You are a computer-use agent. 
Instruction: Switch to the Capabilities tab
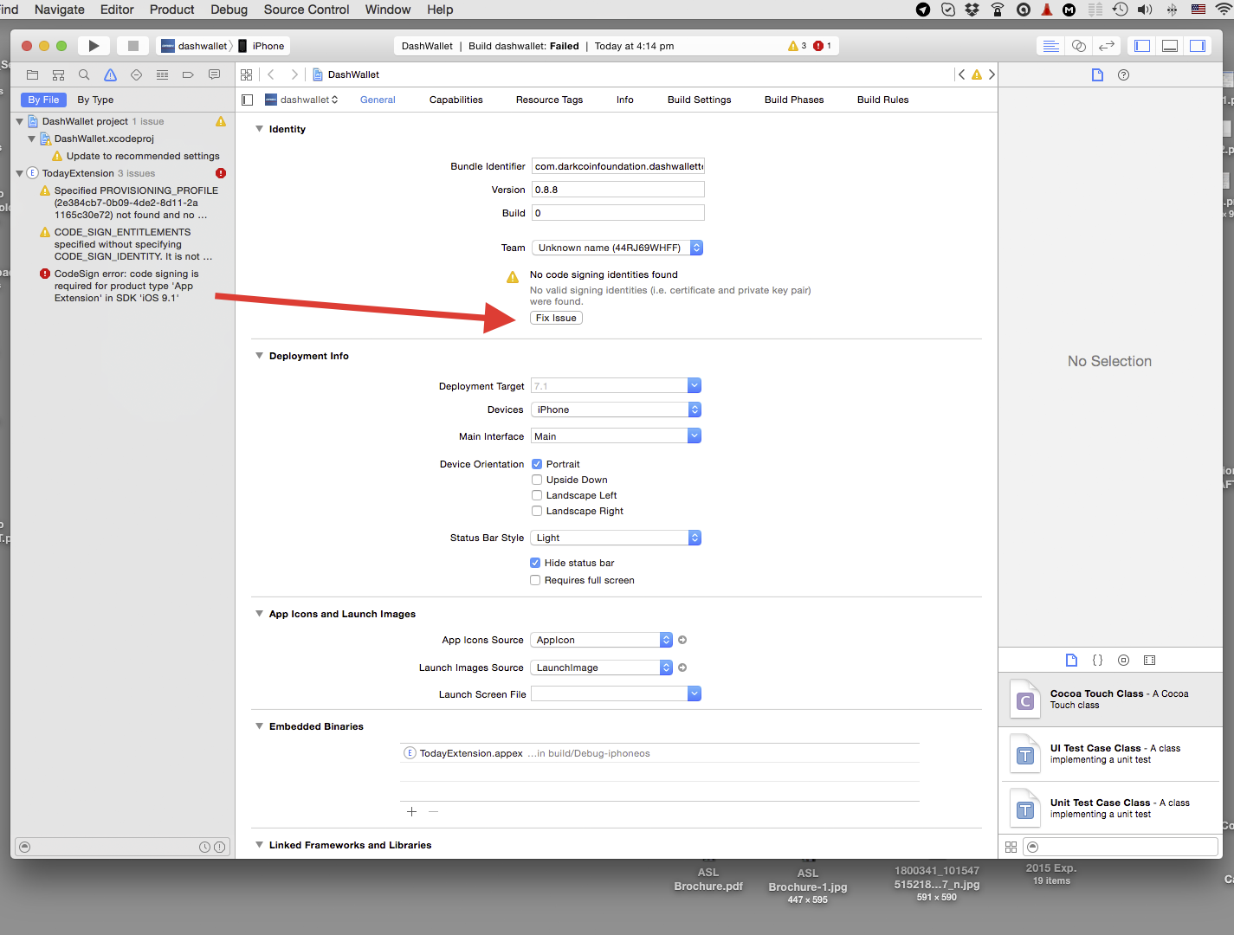coord(456,100)
